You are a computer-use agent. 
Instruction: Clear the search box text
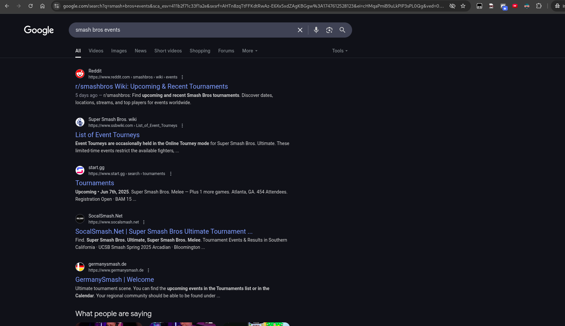point(300,30)
